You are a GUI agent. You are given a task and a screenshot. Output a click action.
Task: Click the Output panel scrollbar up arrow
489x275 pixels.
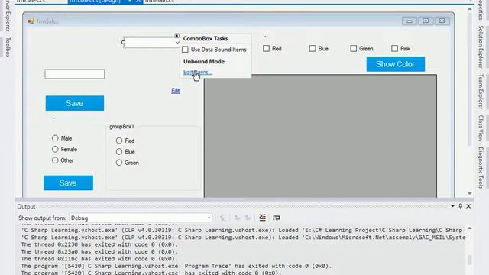(470, 228)
